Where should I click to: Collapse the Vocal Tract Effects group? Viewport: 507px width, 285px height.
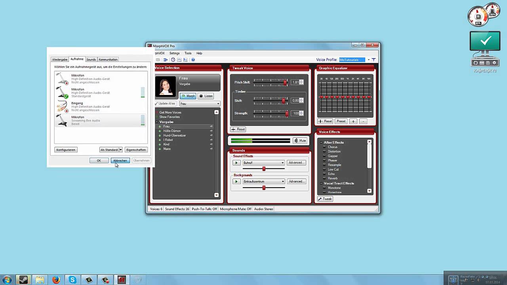[x=321, y=183]
